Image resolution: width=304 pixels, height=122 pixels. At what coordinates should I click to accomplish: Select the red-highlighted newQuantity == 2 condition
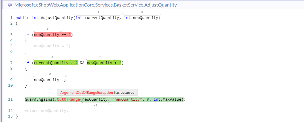[52, 34]
